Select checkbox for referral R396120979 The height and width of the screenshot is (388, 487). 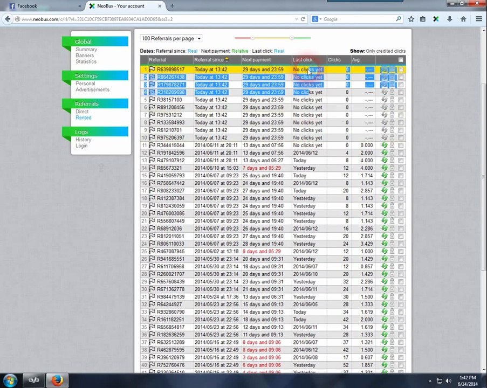tap(401, 357)
